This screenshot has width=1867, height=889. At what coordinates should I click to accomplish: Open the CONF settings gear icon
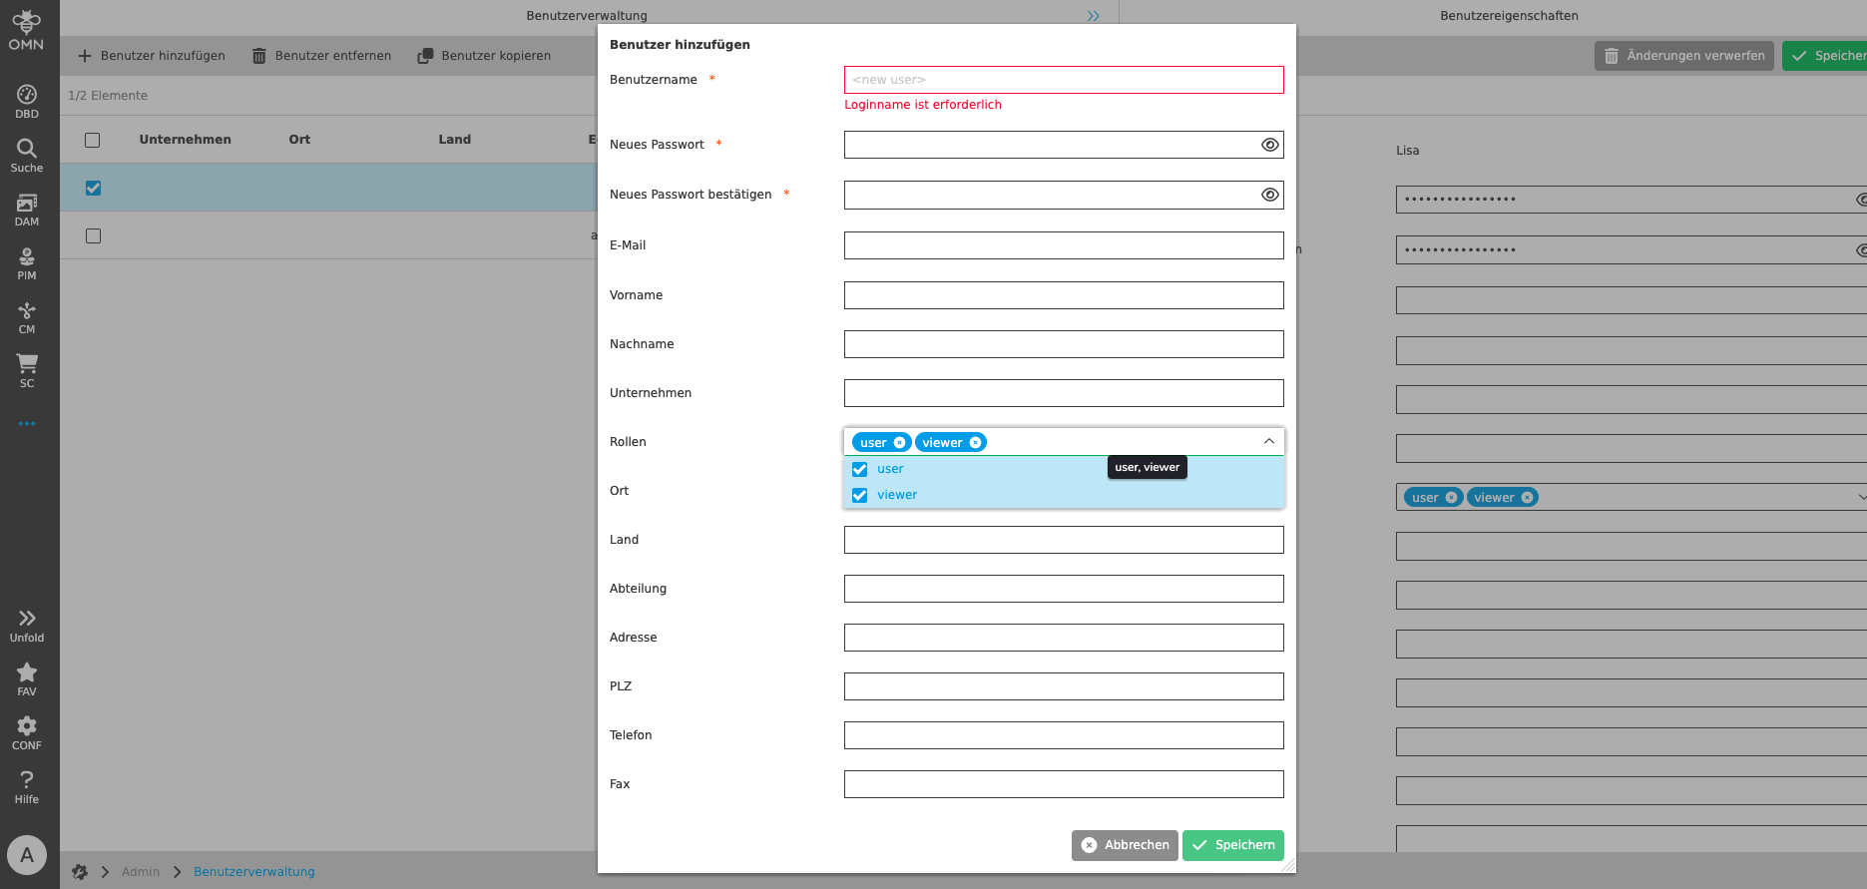click(x=27, y=732)
